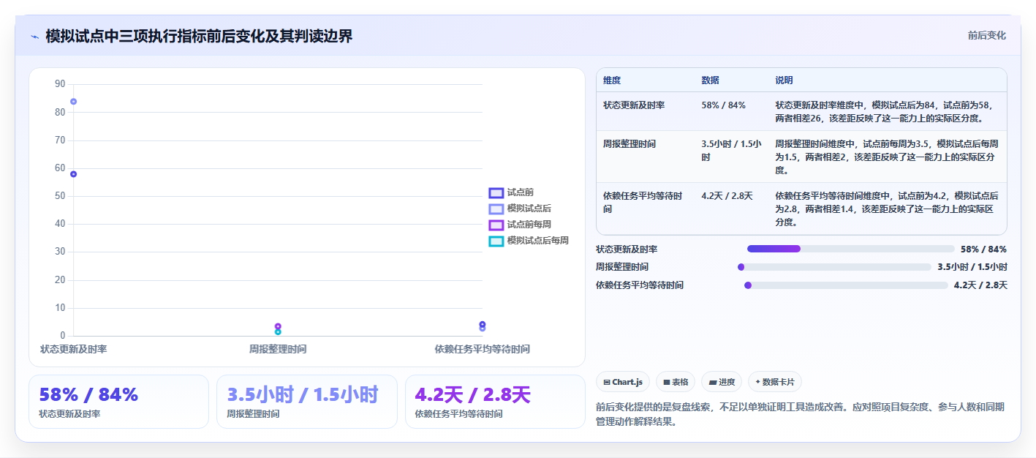Click the table cell 58% / 84%
This screenshot has width=1036, height=458.
click(724, 105)
